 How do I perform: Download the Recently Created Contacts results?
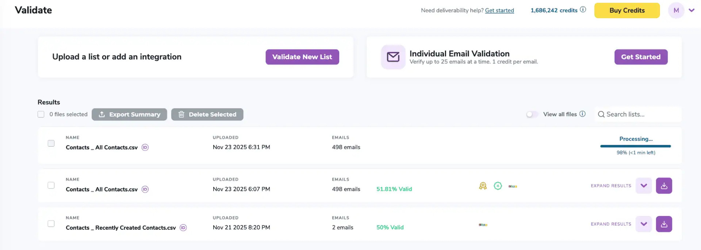(664, 224)
